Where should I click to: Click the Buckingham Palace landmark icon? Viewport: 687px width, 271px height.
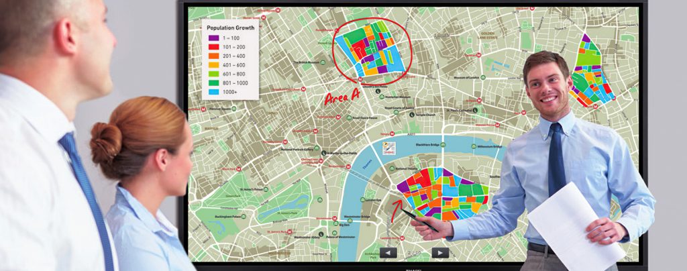tap(243, 216)
